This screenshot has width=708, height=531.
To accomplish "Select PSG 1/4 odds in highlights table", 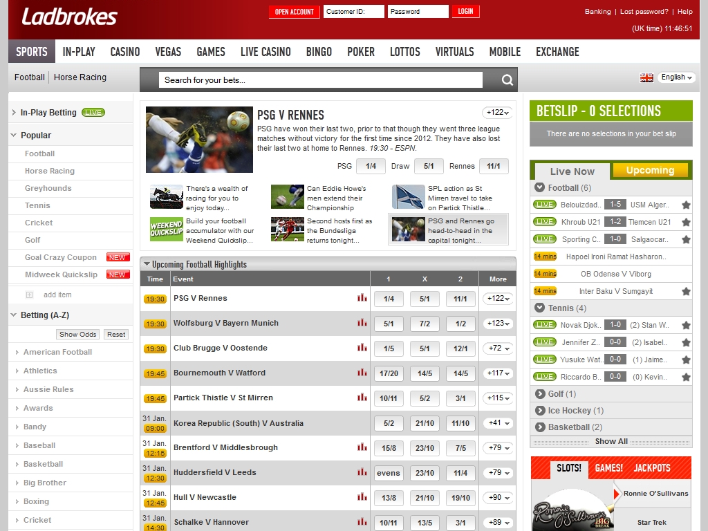I will pos(389,299).
